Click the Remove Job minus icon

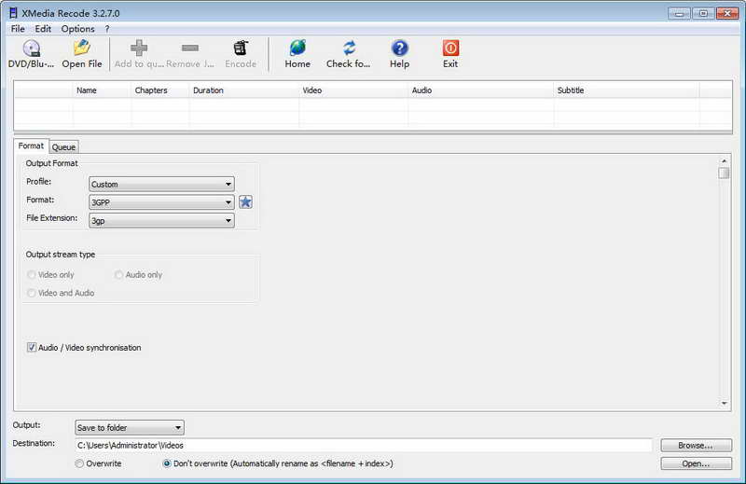[190, 48]
